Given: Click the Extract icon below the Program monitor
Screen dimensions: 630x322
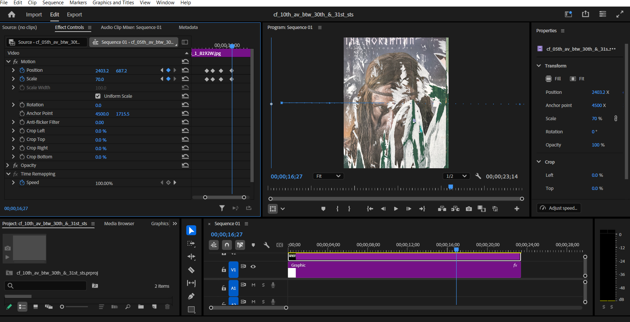Looking at the screenshot, I should click(x=456, y=208).
